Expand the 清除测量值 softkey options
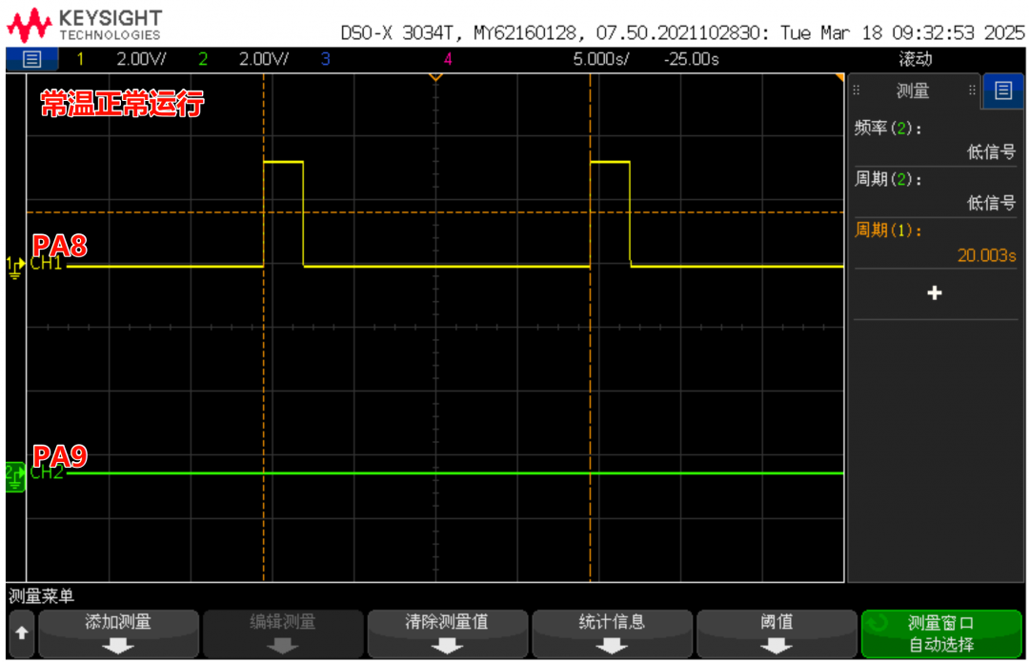This screenshot has height=662, width=1029. pos(447,633)
